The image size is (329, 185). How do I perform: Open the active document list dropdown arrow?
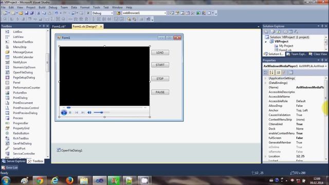pyautogui.click(x=258, y=27)
